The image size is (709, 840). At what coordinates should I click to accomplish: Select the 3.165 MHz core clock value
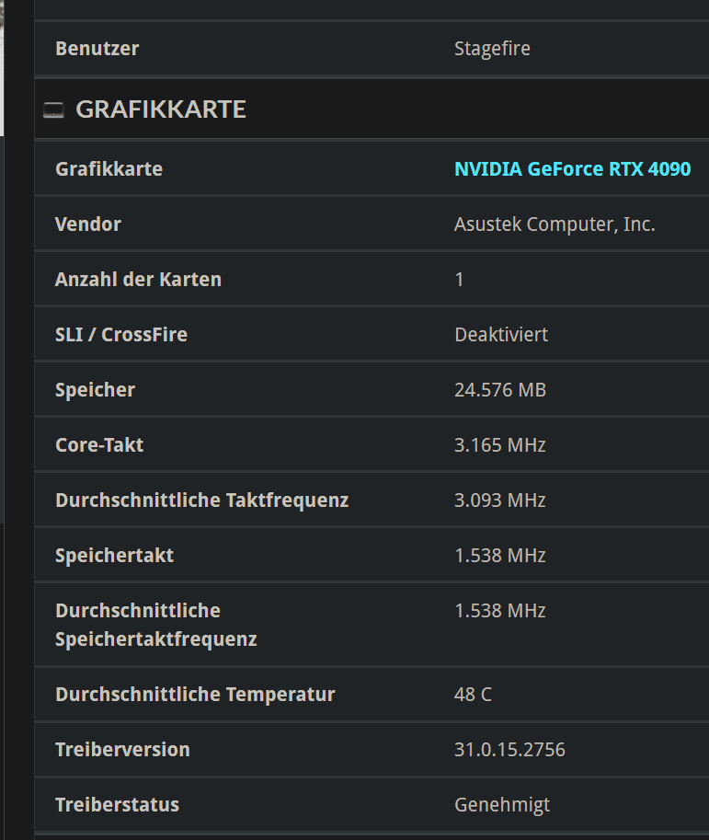point(500,445)
